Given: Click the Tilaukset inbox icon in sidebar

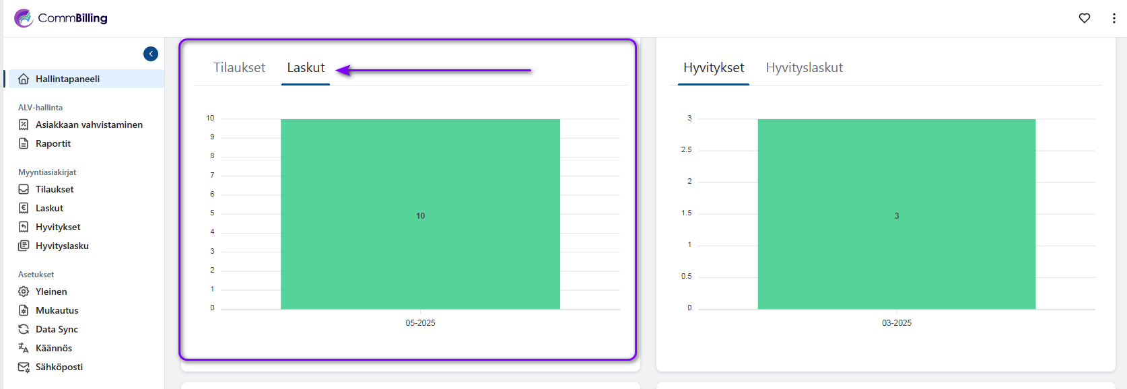Looking at the screenshot, I should click(x=24, y=189).
